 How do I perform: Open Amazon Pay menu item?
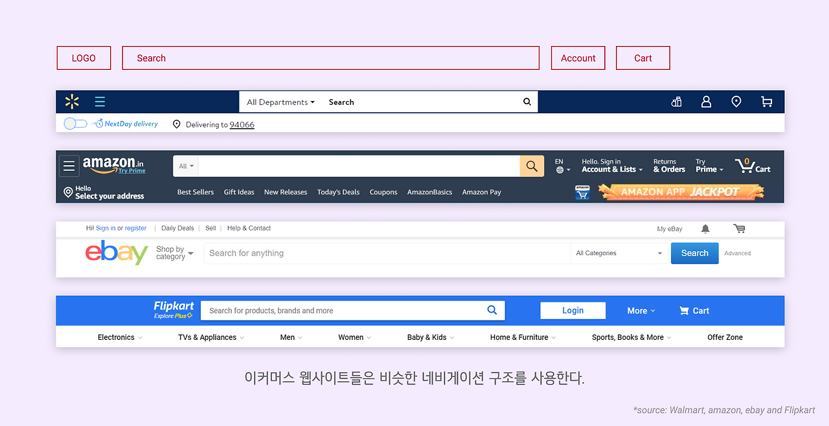coord(481,192)
